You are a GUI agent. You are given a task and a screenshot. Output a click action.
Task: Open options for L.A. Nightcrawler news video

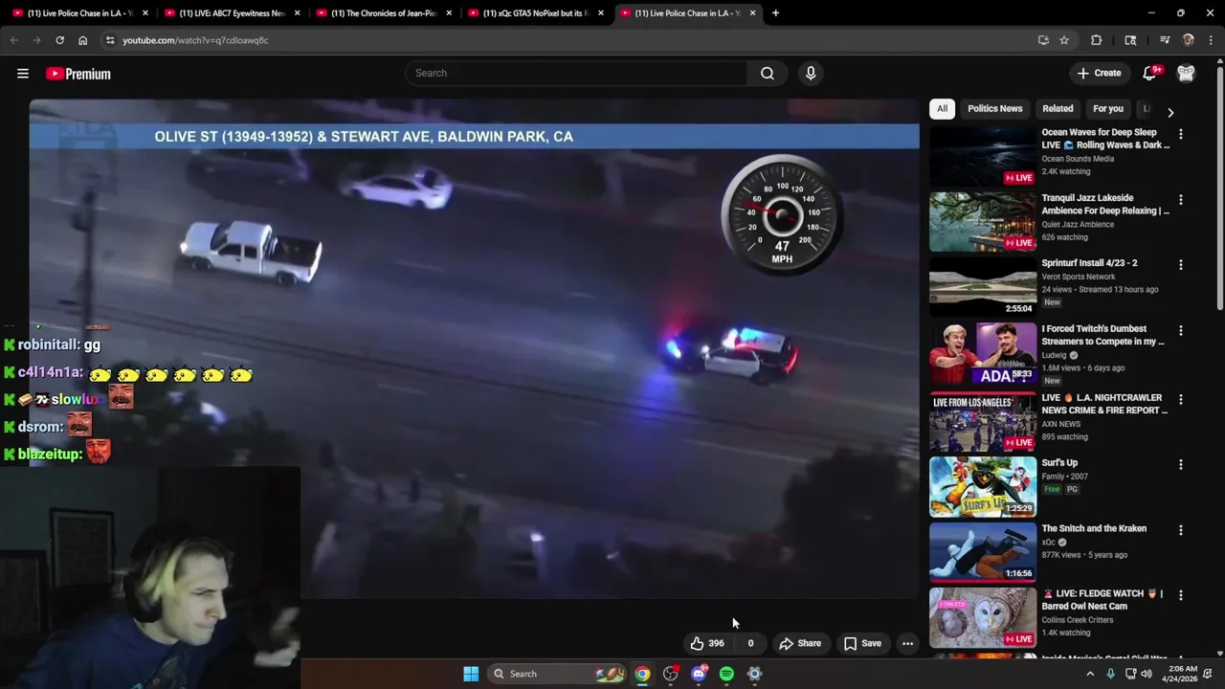pos(1180,399)
